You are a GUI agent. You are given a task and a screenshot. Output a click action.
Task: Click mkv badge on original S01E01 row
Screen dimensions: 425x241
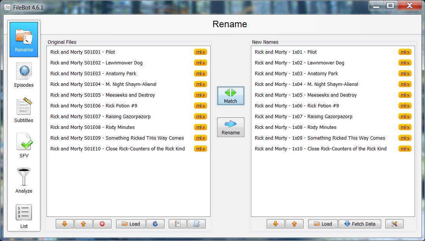pyautogui.click(x=201, y=52)
